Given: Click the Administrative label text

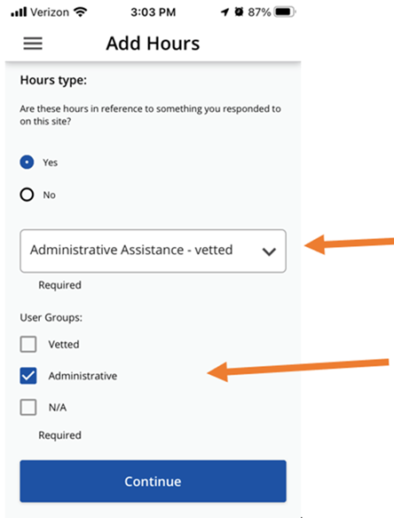Looking at the screenshot, I should [83, 376].
